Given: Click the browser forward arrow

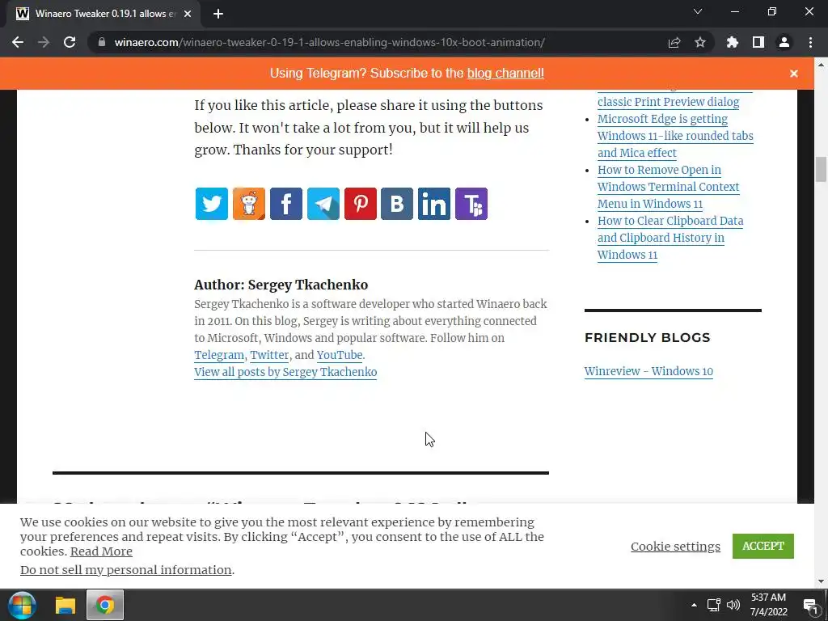Looking at the screenshot, I should (x=44, y=42).
